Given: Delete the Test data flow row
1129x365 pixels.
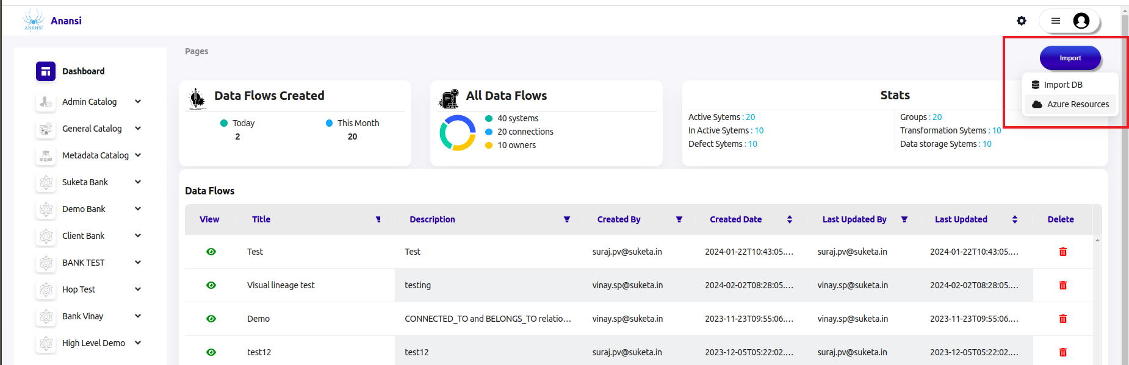Looking at the screenshot, I should point(1062,252).
